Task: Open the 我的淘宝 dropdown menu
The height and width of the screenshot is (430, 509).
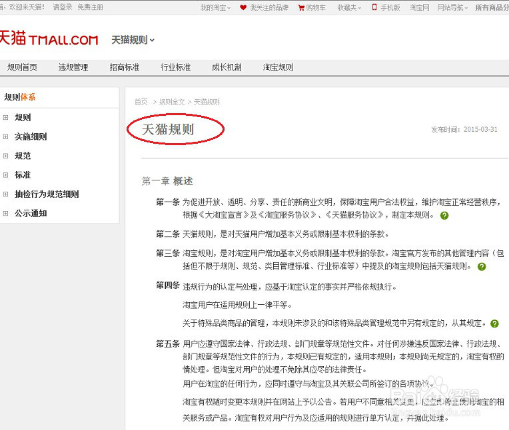Action: point(216,7)
